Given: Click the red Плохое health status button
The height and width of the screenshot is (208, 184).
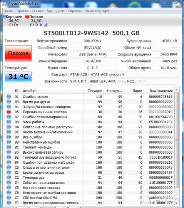Looking at the screenshot, I should 18,53.
